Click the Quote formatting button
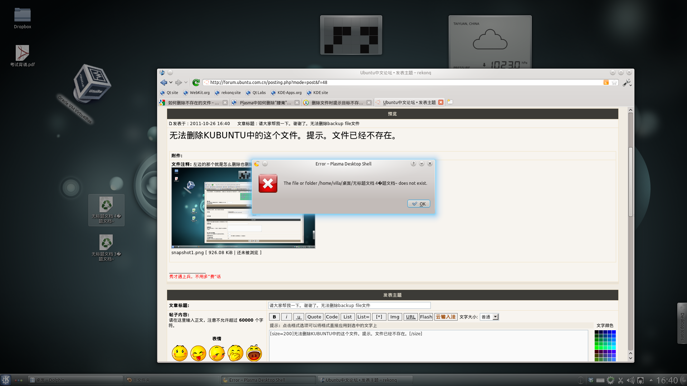Screen dimensions: 687x386 [315, 317]
